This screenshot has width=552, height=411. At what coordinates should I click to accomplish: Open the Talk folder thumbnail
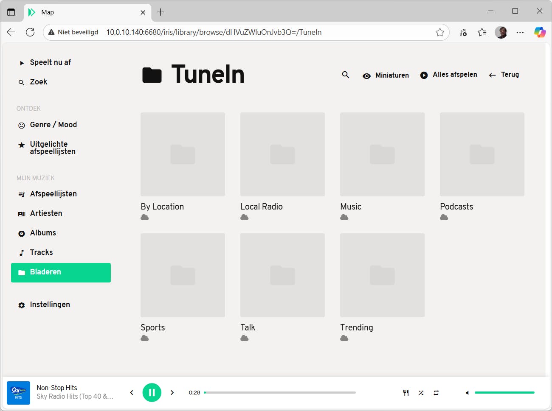click(x=282, y=275)
